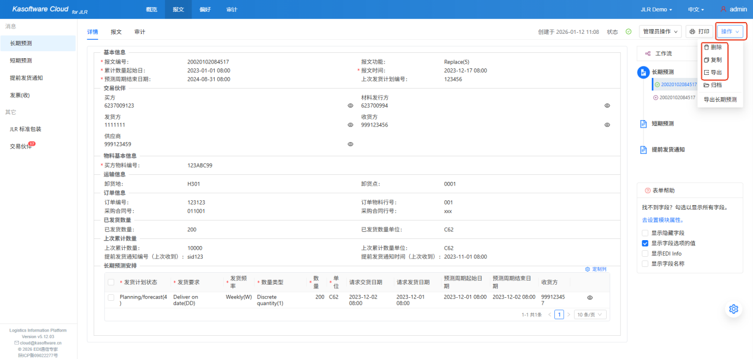Viewport: 753px width, 359px height.
Task: Click the green status check icon
Action: click(628, 32)
